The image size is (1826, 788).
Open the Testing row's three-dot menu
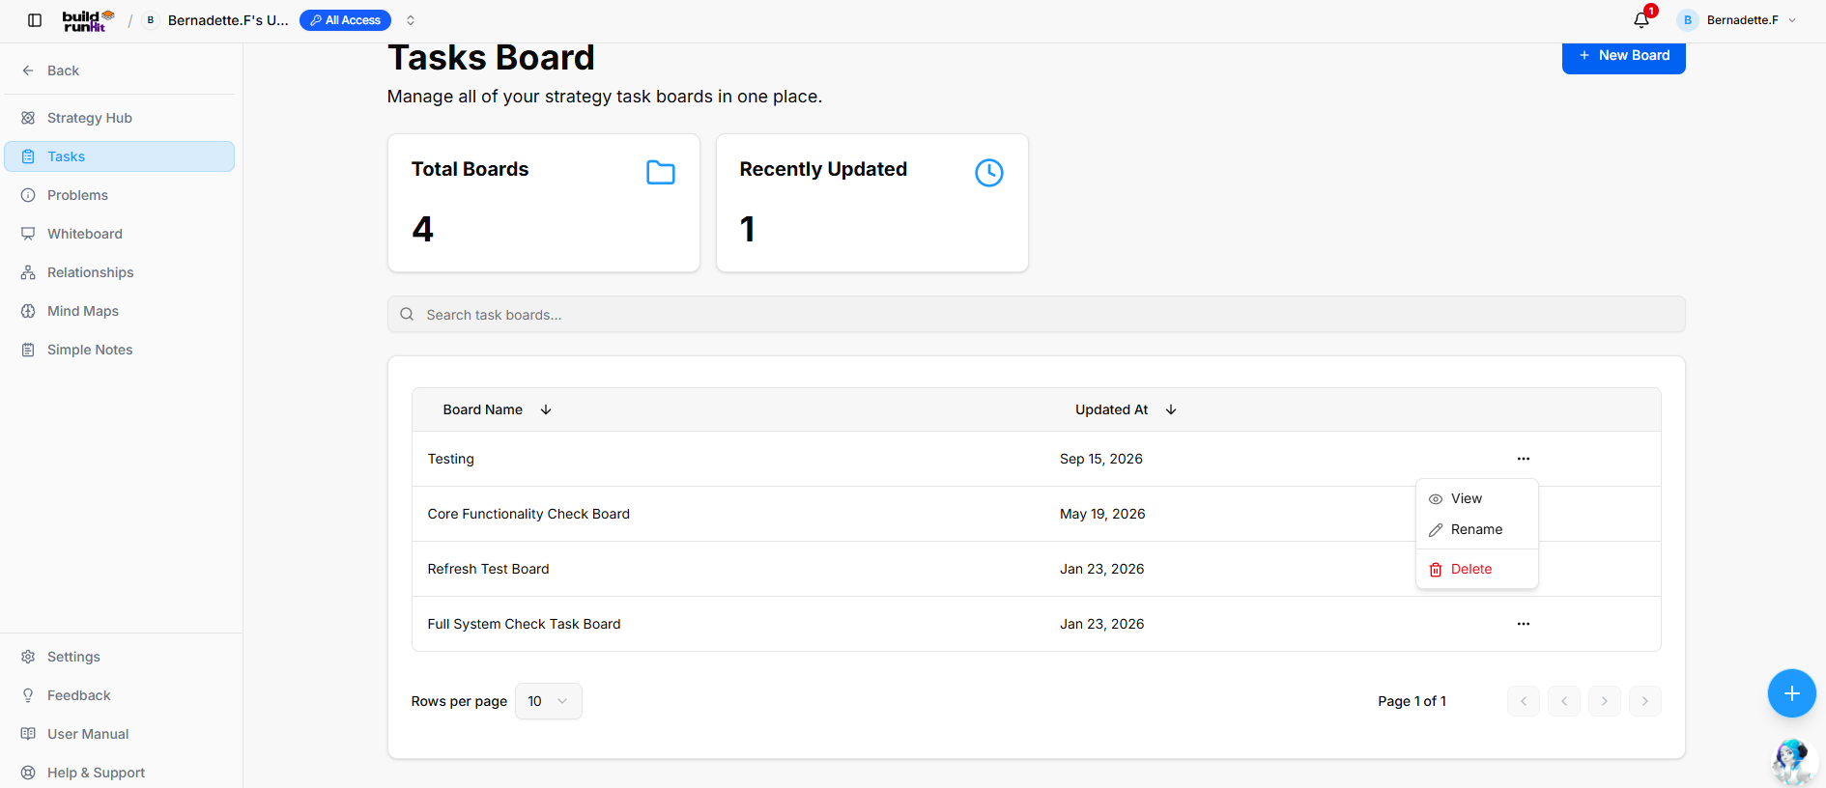1524,459
